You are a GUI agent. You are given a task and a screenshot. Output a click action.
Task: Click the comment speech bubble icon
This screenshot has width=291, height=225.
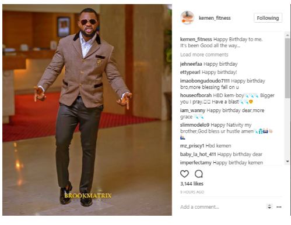point(199,174)
